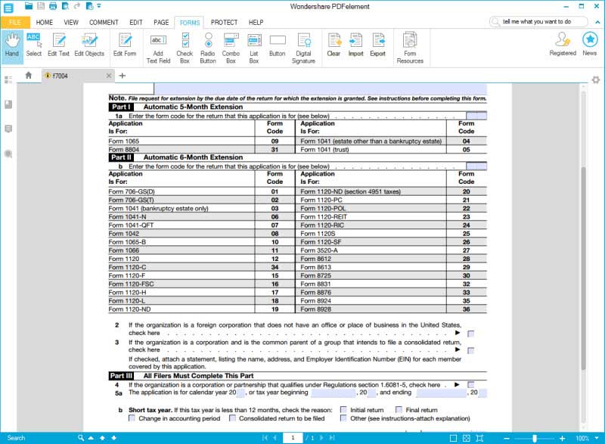
Task: Open the search side panel icon
Action: point(8,154)
